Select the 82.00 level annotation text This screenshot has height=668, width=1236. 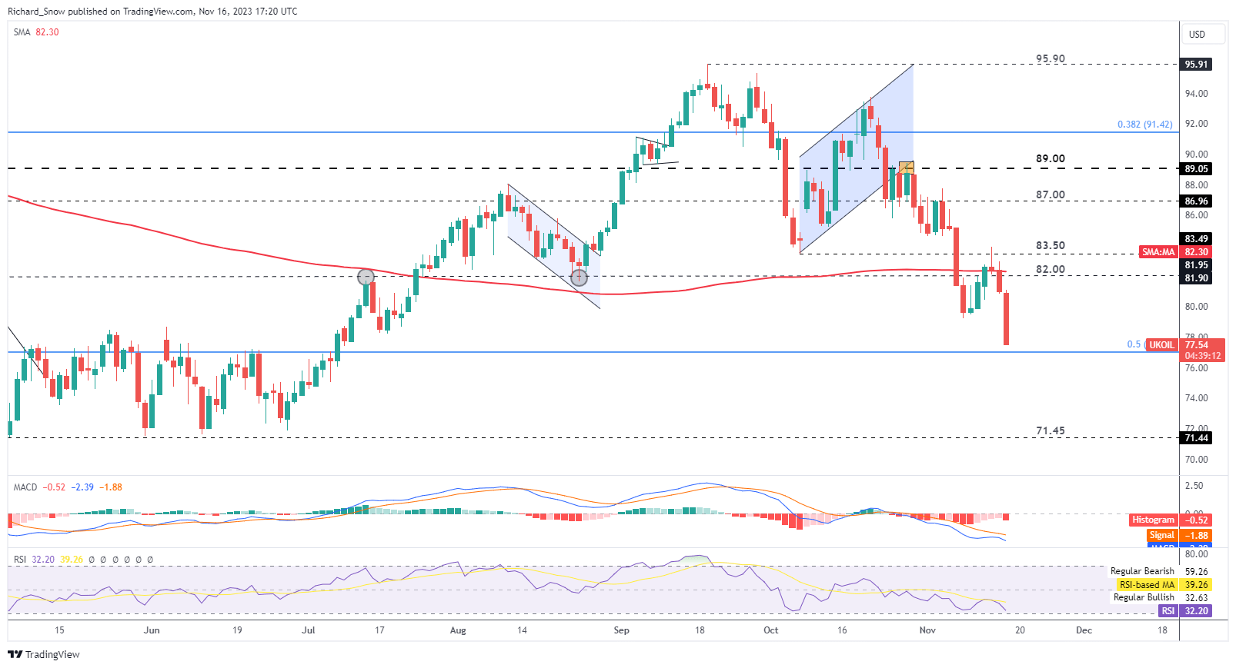click(x=1051, y=269)
